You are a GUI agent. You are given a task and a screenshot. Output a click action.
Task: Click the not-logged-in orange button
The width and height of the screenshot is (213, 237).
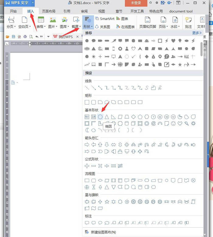point(136,3)
